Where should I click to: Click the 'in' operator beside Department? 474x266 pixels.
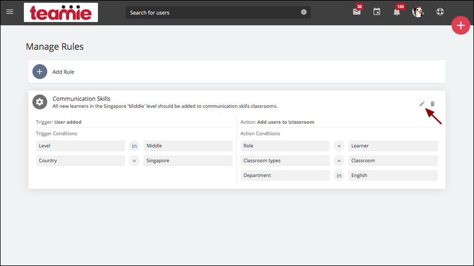pyautogui.click(x=339, y=176)
